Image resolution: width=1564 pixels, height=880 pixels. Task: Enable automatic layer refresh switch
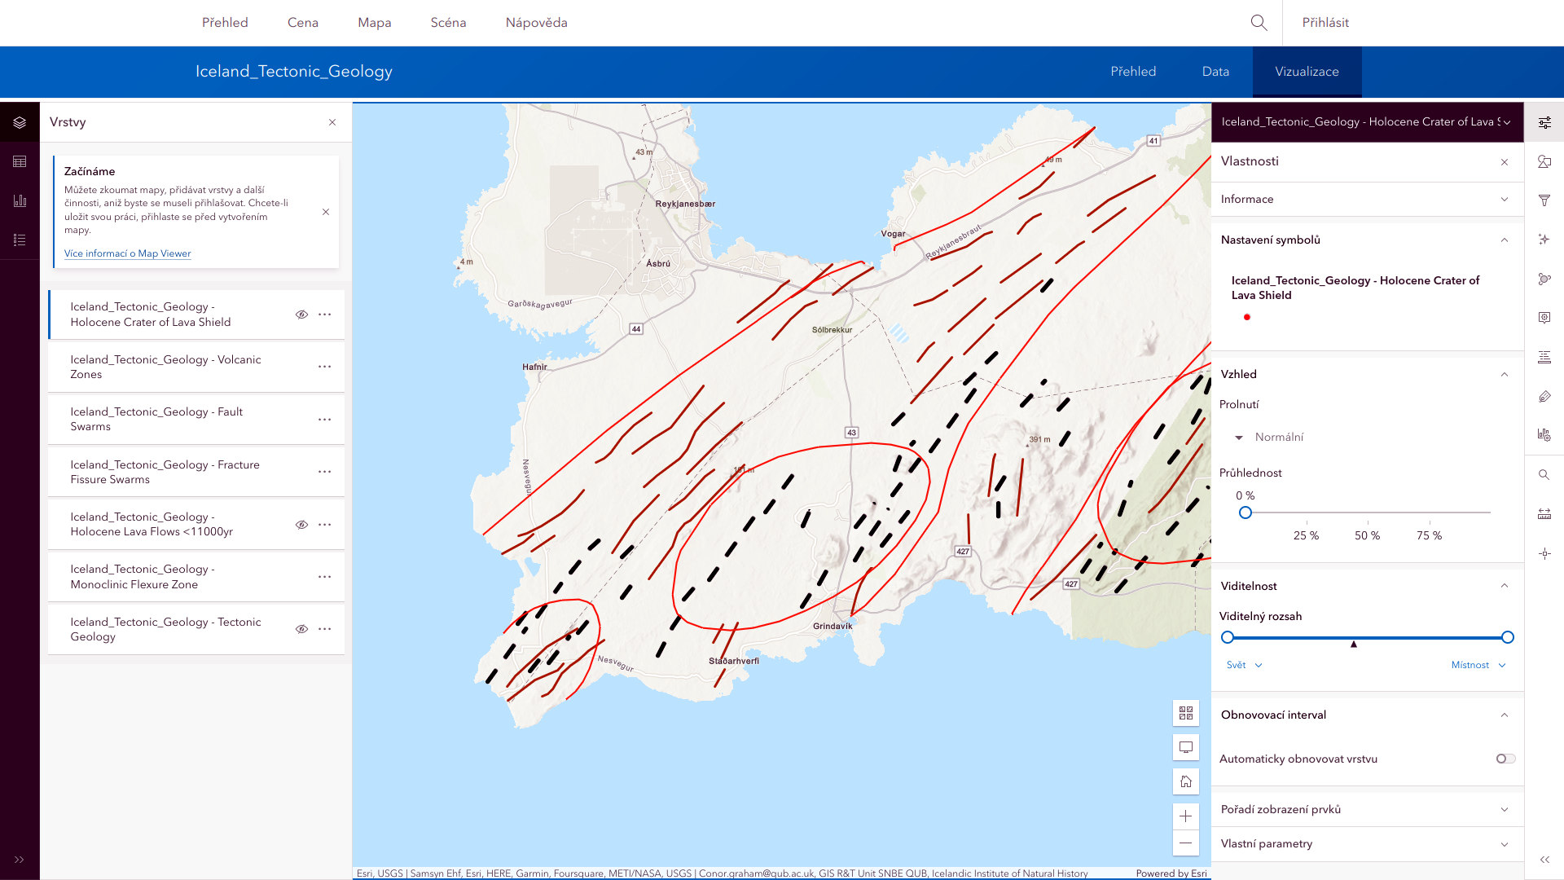tap(1505, 759)
